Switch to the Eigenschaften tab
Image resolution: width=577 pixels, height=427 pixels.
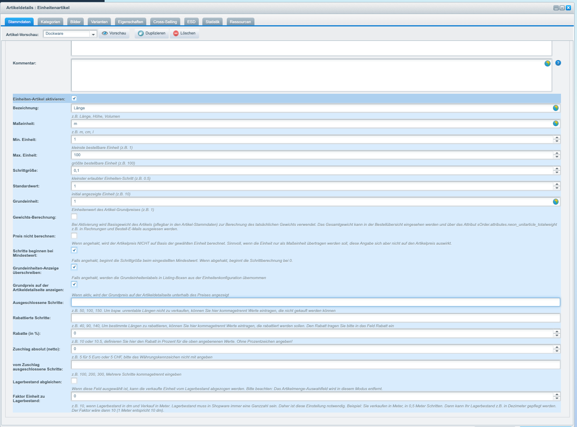click(131, 22)
